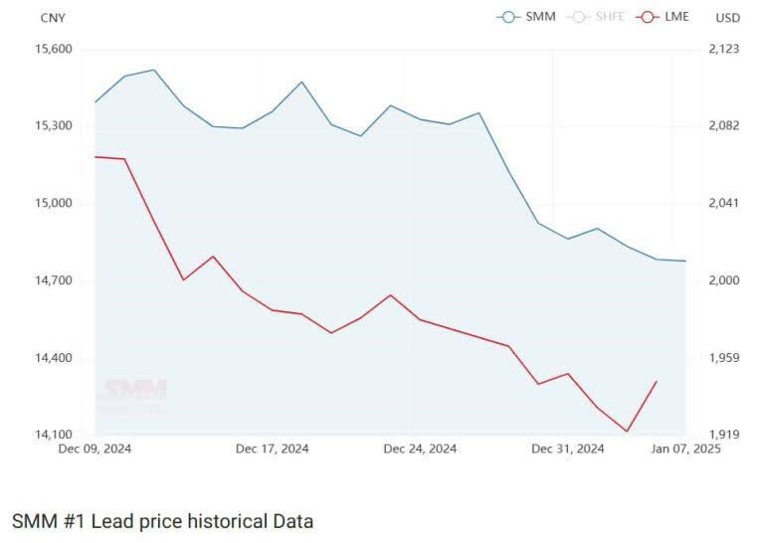
Task: Select the Jan 07, 2025 date label
Action: click(x=686, y=449)
